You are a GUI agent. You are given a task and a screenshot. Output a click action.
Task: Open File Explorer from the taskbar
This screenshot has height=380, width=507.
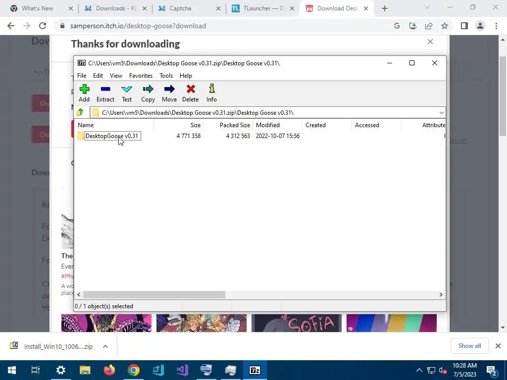(x=85, y=370)
